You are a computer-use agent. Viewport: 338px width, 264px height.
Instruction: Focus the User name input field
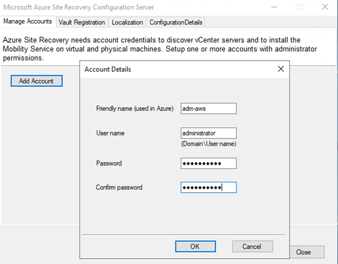click(209, 133)
